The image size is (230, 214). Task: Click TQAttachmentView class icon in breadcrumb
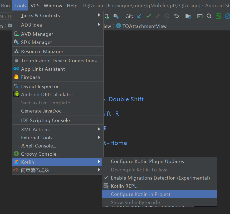point(118,26)
